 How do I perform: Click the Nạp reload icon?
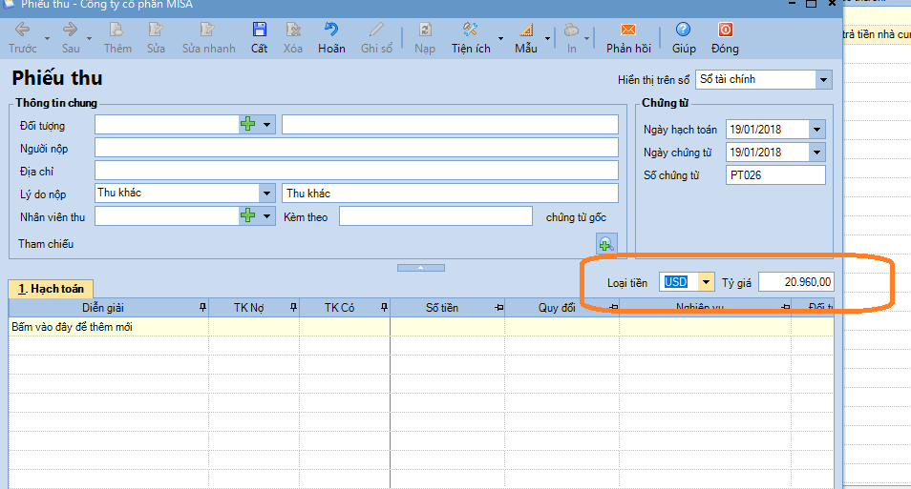click(425, 30)
